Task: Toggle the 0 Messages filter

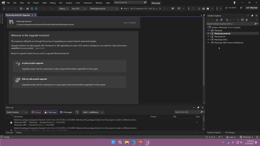Action: pos(66,112)
